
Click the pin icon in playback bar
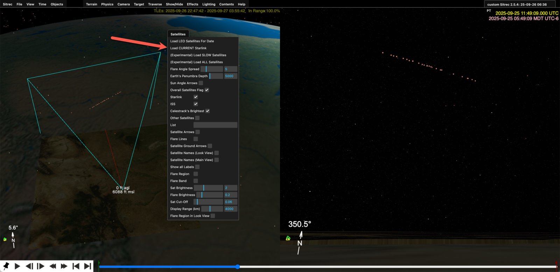click(x=6, y=266)
